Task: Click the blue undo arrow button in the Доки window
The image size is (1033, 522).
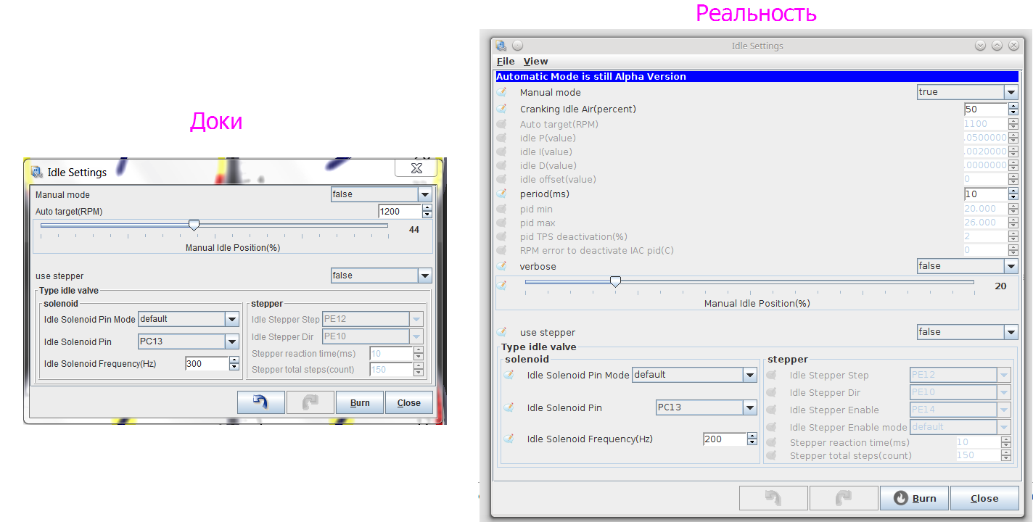Action: pyautogui.click(x=261, y=402)
